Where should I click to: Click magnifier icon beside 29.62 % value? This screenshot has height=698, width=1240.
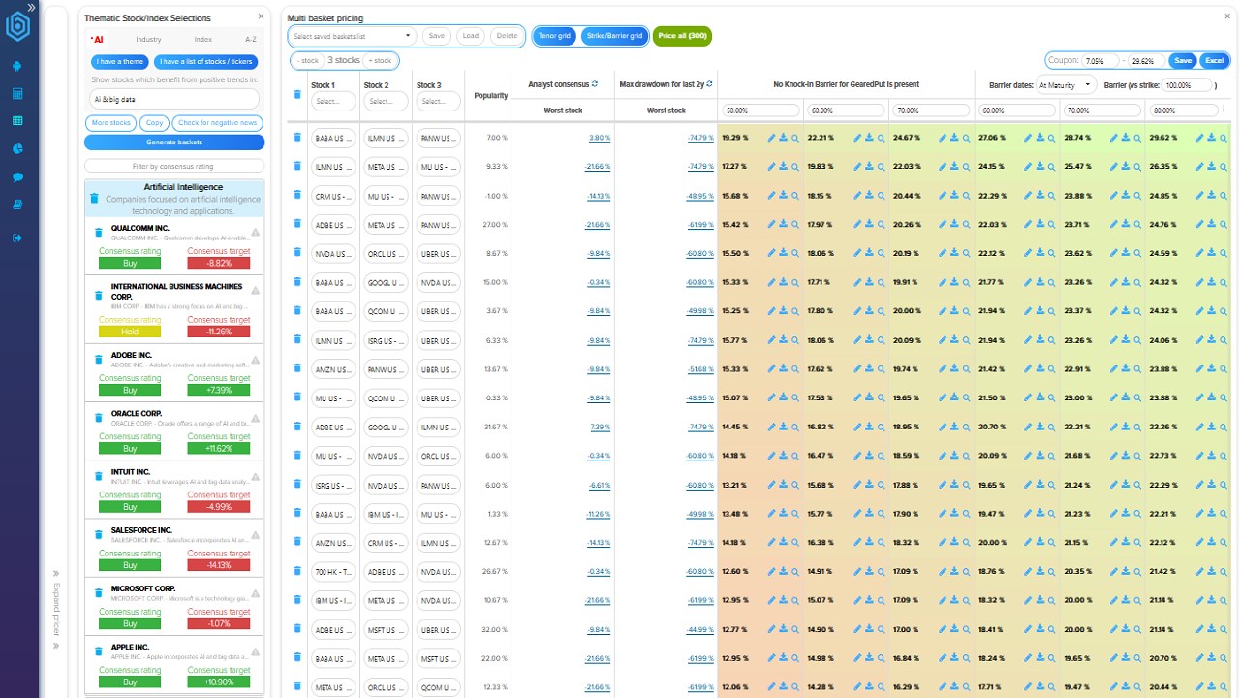tap(1224, 139)
